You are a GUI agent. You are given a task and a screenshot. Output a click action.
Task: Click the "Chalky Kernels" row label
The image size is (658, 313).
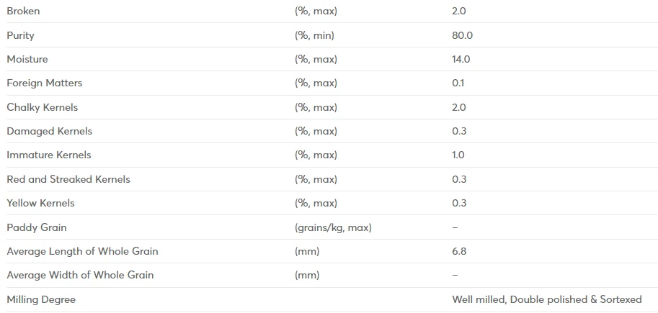(x=43, y=107)
